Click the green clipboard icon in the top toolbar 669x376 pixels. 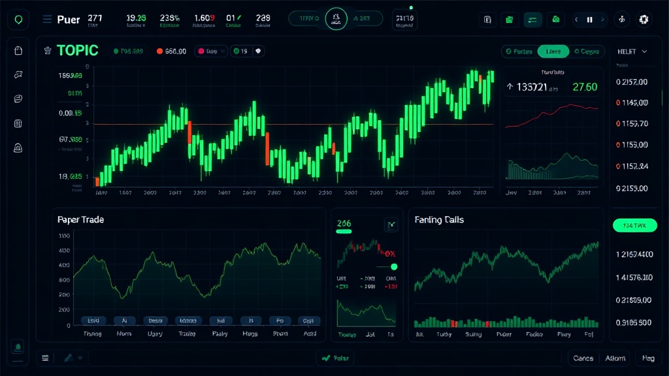point(509,20)
